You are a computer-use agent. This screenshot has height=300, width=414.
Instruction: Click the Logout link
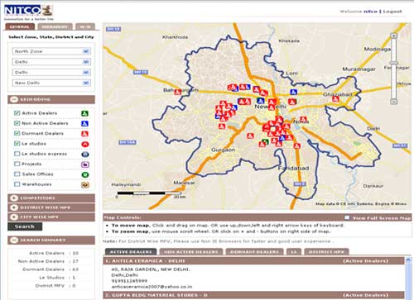[x=392, y=12]
